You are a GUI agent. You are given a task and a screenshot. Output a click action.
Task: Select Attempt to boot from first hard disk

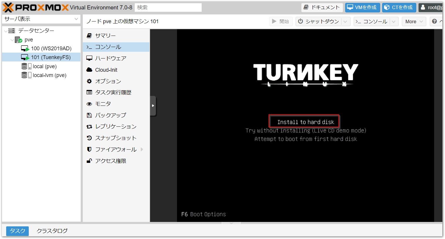point(306,139)
